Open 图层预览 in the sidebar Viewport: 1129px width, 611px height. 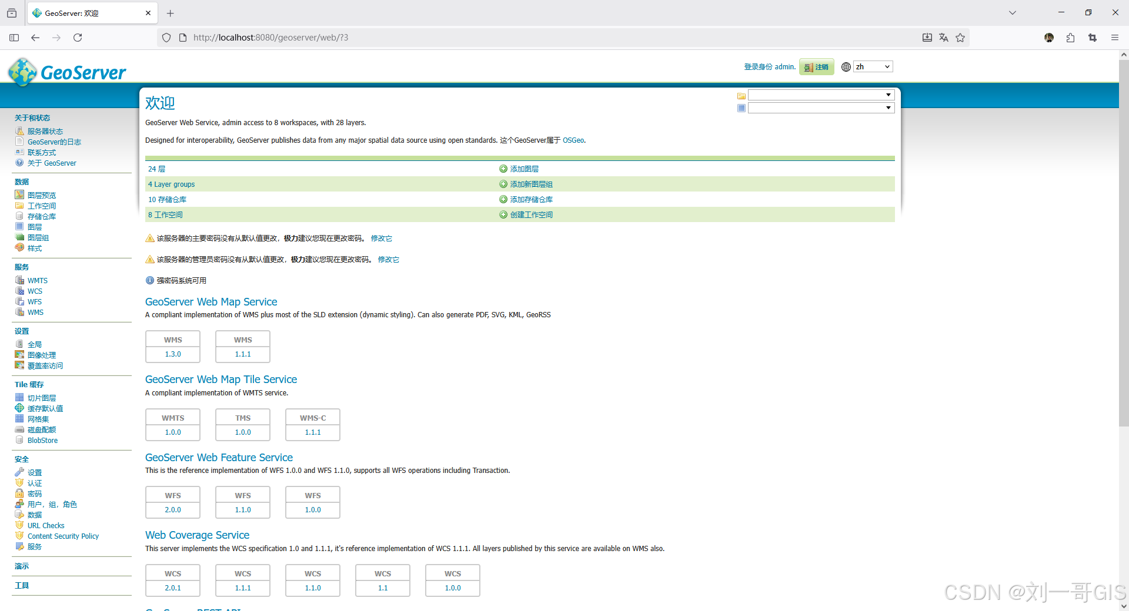(x=42, y=195)
